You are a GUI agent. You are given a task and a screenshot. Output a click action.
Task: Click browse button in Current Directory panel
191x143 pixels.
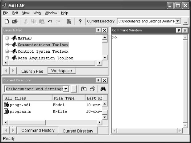click(x=74, y=89)
